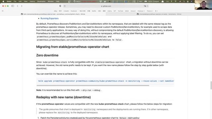Click the webcam video thumbnail overlay
This screenshot has width=212, height=119.
coord(203,5)
